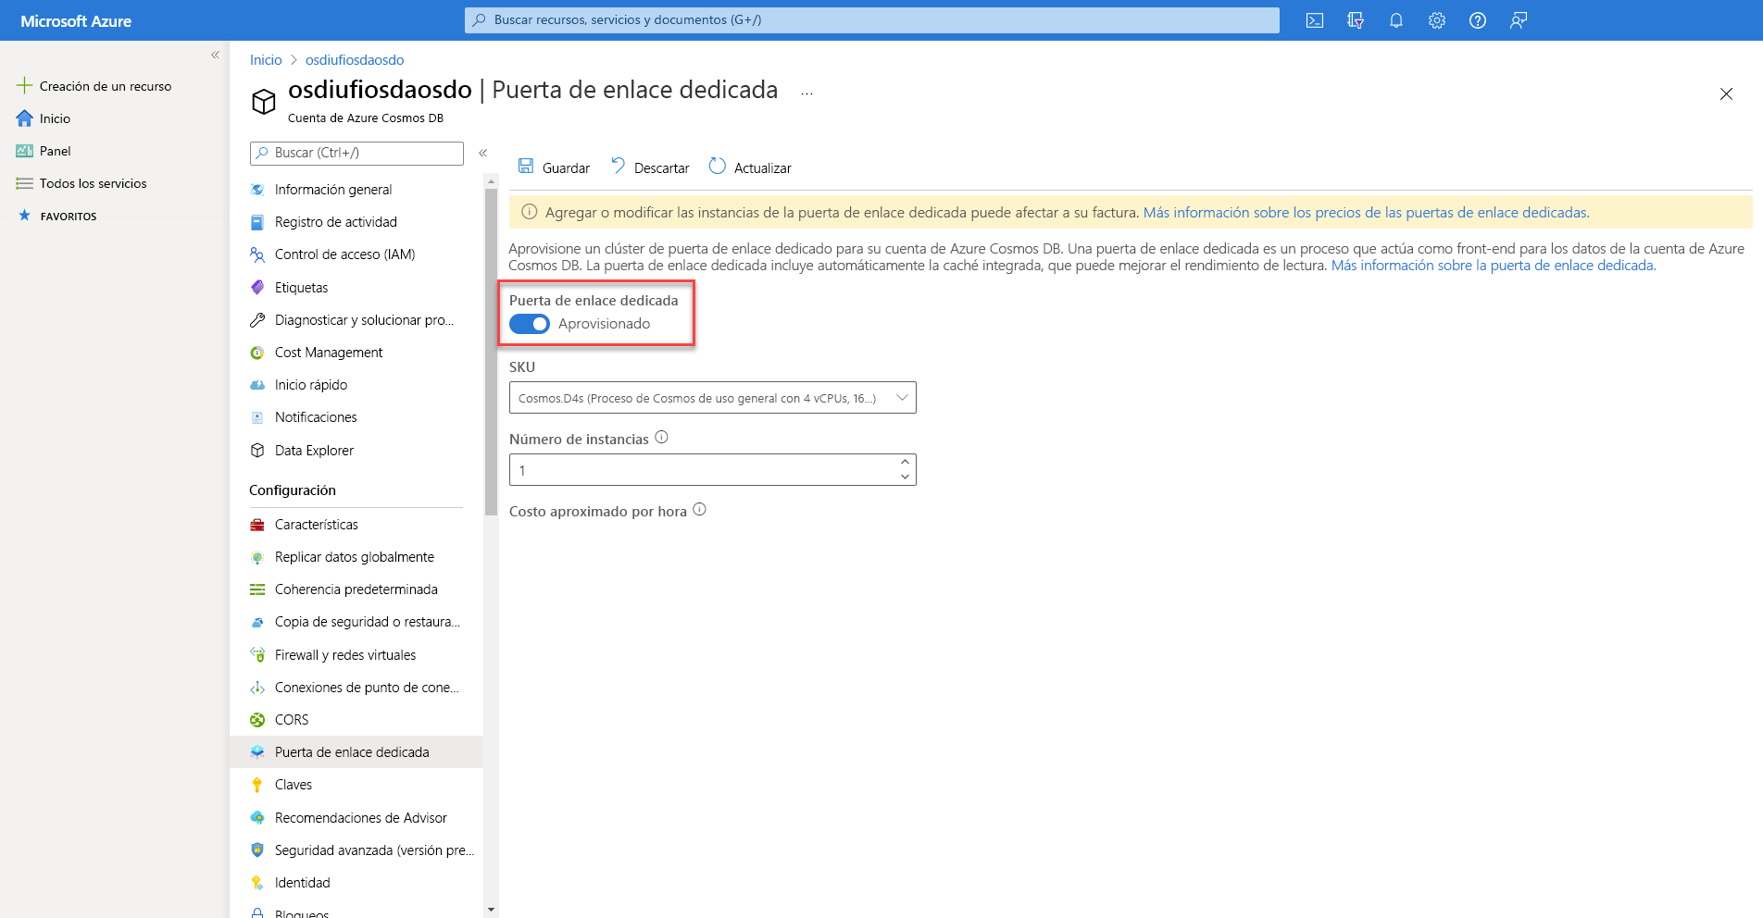Click the Inicio breadcrumb link

[266, 60]
